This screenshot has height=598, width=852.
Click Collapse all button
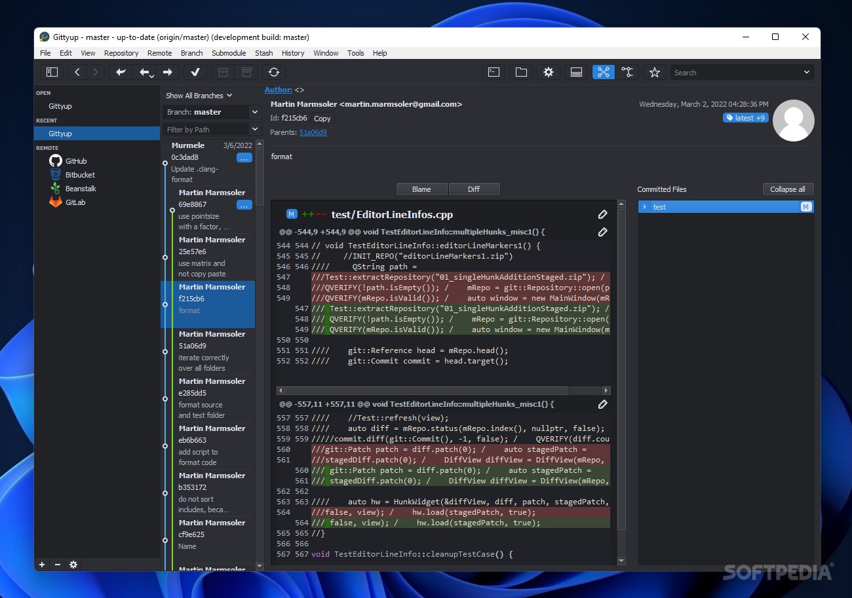[x=788, y=189]
